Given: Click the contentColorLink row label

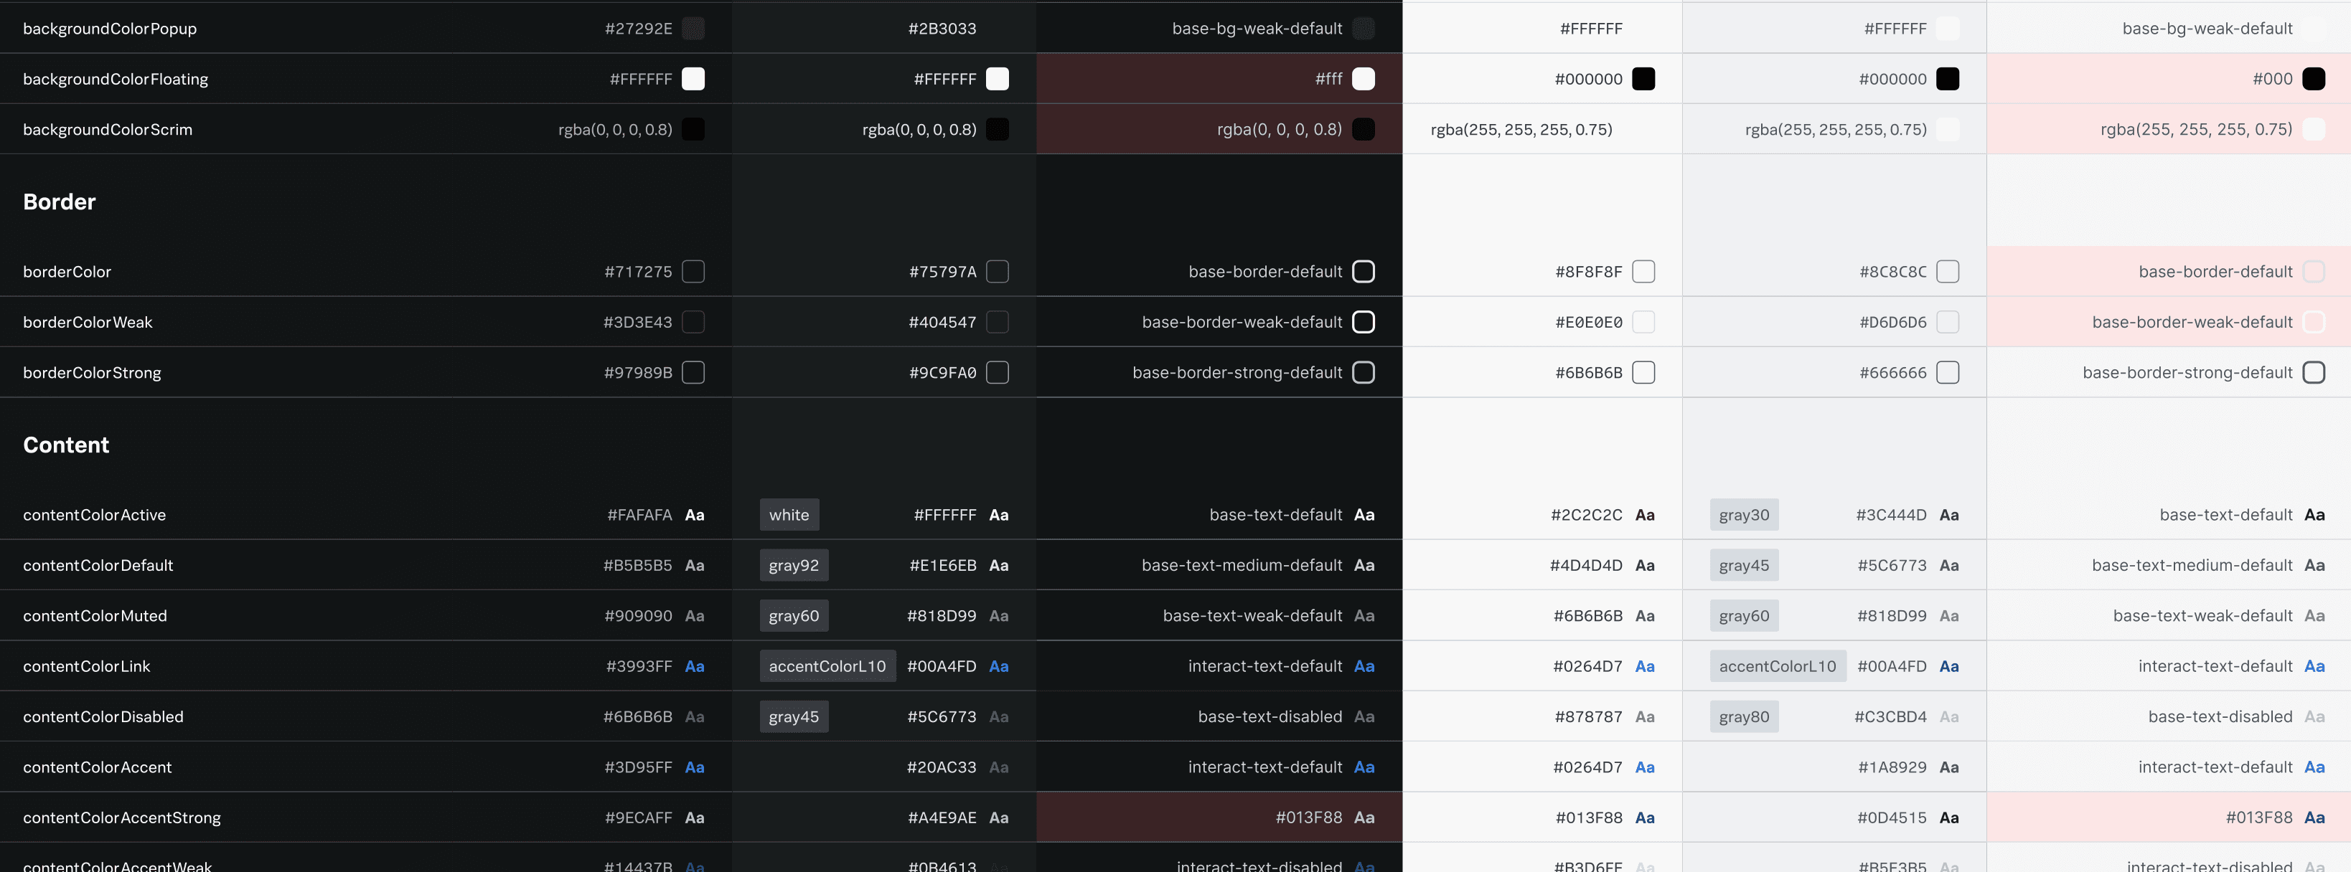Looking at the screenshot, I should click(x=87, y=666).
